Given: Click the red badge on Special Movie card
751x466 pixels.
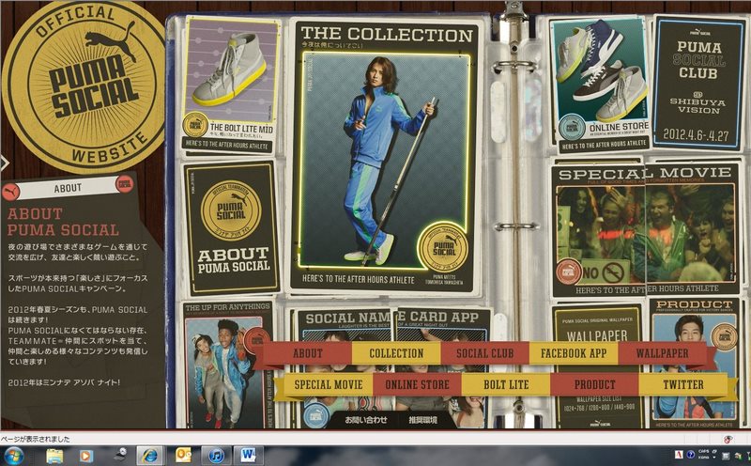Looking at the screenshot, I should 569,272.
